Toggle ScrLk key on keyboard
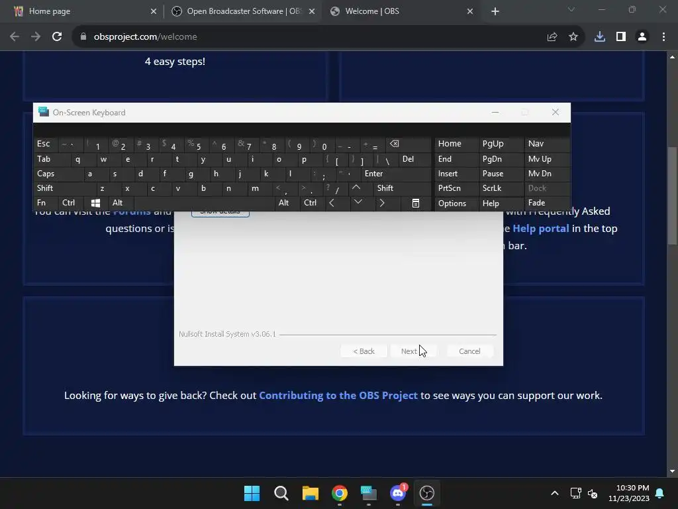Image resolution: width=678 pixels, height=509 pixels. tap(501, 188)
